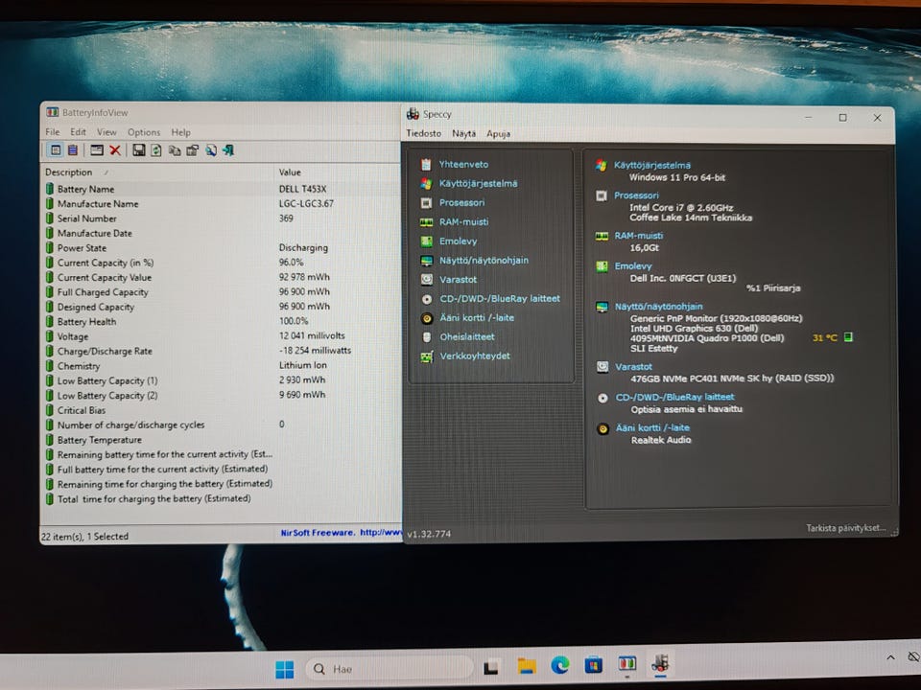Switch to Speccy taskbar icon

click(x=660, y=663)
